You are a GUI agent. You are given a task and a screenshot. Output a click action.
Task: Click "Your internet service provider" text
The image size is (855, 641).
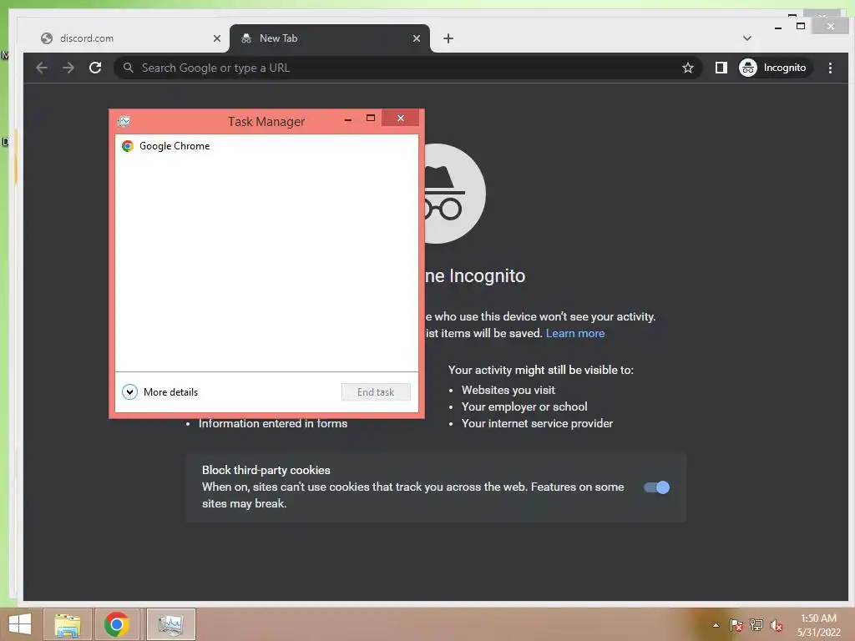coord(537,423)
